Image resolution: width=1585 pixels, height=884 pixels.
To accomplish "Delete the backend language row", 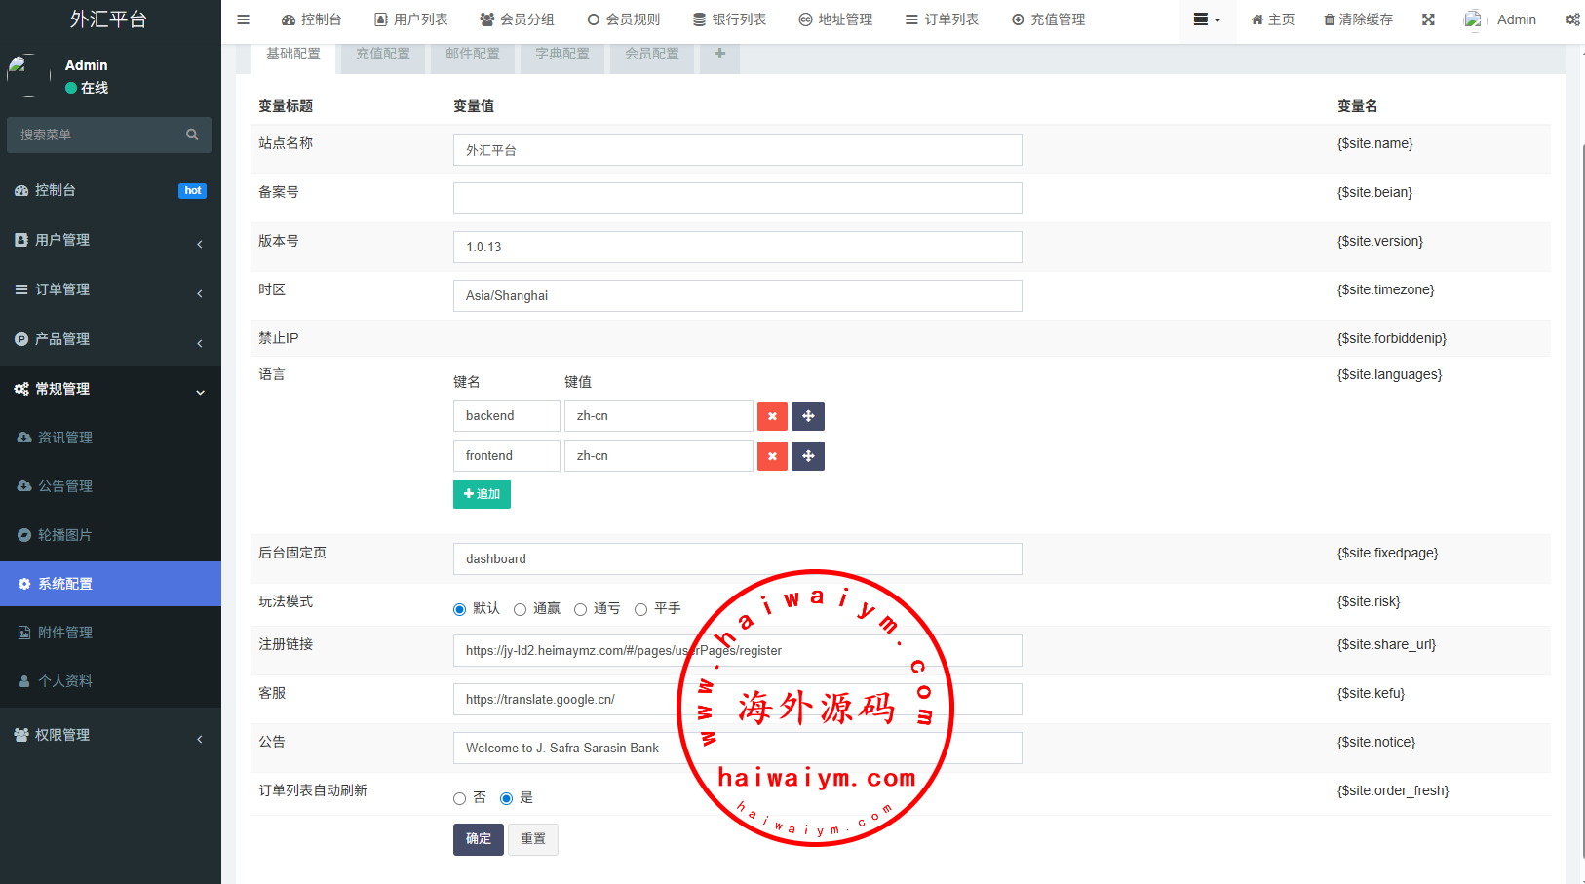I will click(772, 416).
